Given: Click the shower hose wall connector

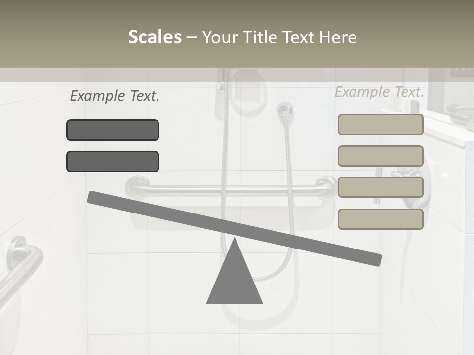Looking at the screenshot, I should (x=285, y=112).
